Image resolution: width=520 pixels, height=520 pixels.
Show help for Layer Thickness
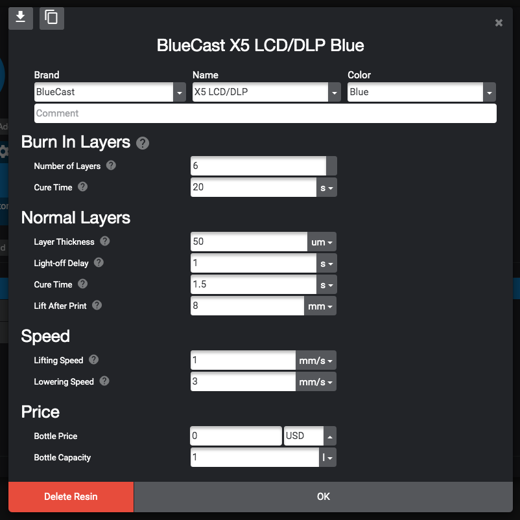(x=105, y=241)
